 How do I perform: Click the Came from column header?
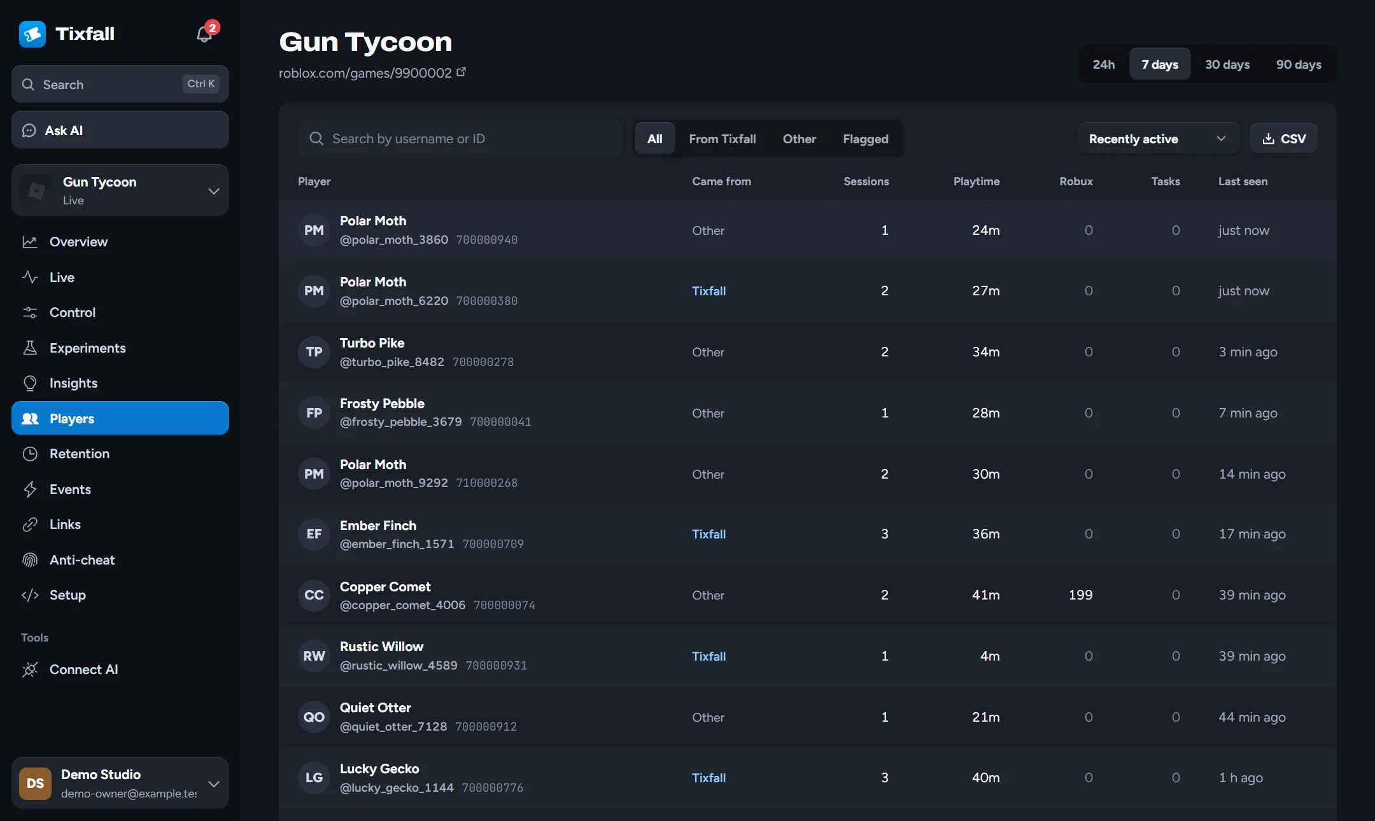721,181
